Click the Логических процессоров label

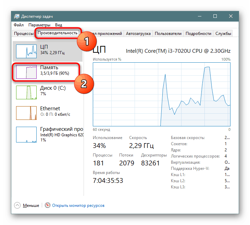tap(195, 156)
